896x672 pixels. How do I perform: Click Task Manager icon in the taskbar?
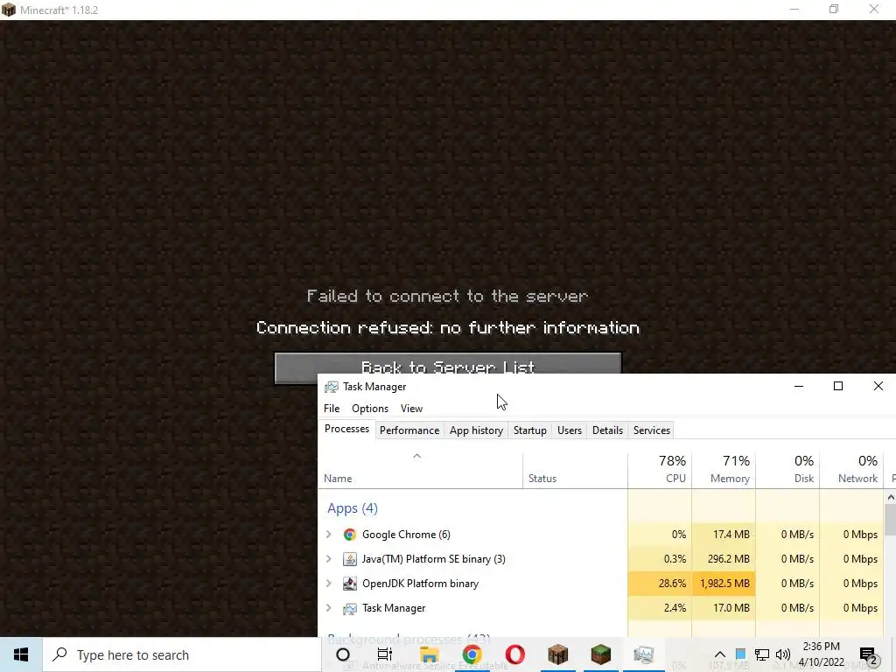(x=643, y=654)
